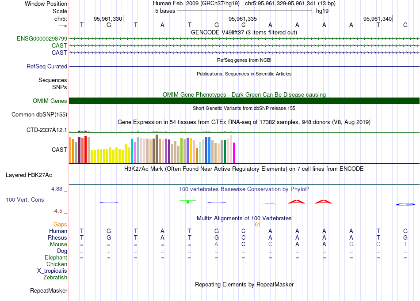The image size is (420, 301).
Task: Click the Layered H3K27Ac track label
Action: (x=29, y=175)
